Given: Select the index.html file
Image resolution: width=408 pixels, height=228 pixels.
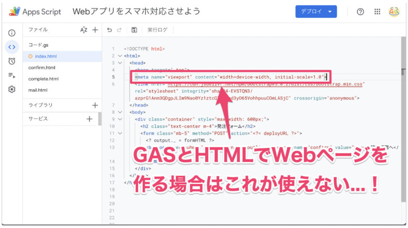Looking at the screenshot, I should click(62, 57).
